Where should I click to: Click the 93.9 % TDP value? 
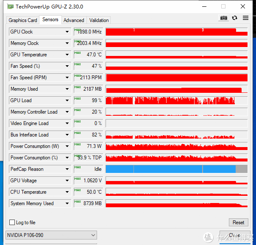coord(88,158)
